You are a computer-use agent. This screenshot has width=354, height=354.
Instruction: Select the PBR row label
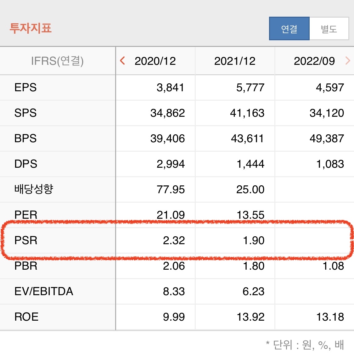(x=25, y=266)
